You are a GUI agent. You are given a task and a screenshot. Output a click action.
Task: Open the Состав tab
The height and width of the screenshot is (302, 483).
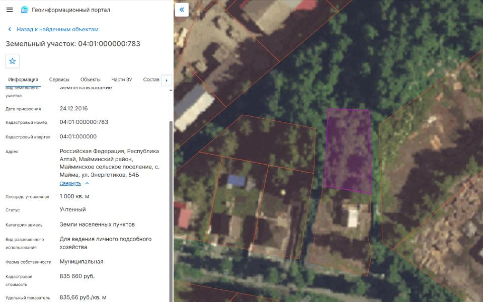tap(151, 80)
